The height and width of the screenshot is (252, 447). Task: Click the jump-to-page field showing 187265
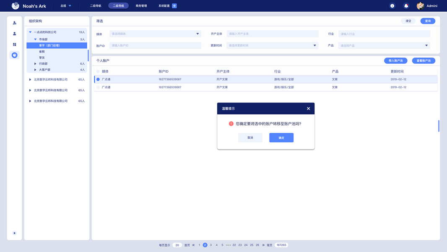tap(281, 245)
